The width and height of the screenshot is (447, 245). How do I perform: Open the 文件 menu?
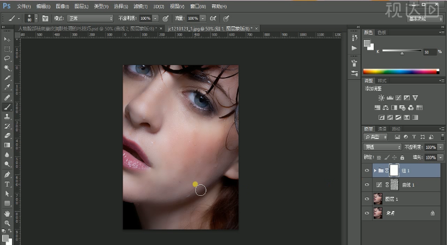pyautogui.click(x=24, y=6)
